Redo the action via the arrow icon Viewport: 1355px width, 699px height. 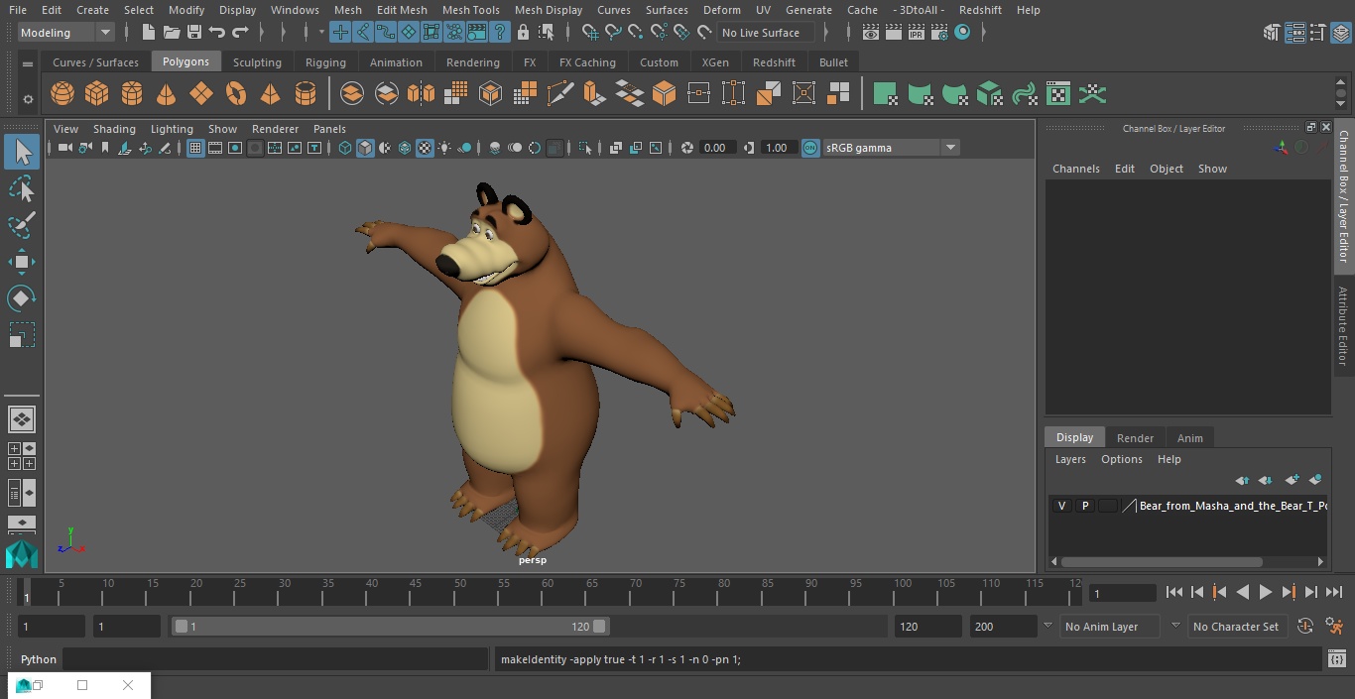(x=240, y=33)
